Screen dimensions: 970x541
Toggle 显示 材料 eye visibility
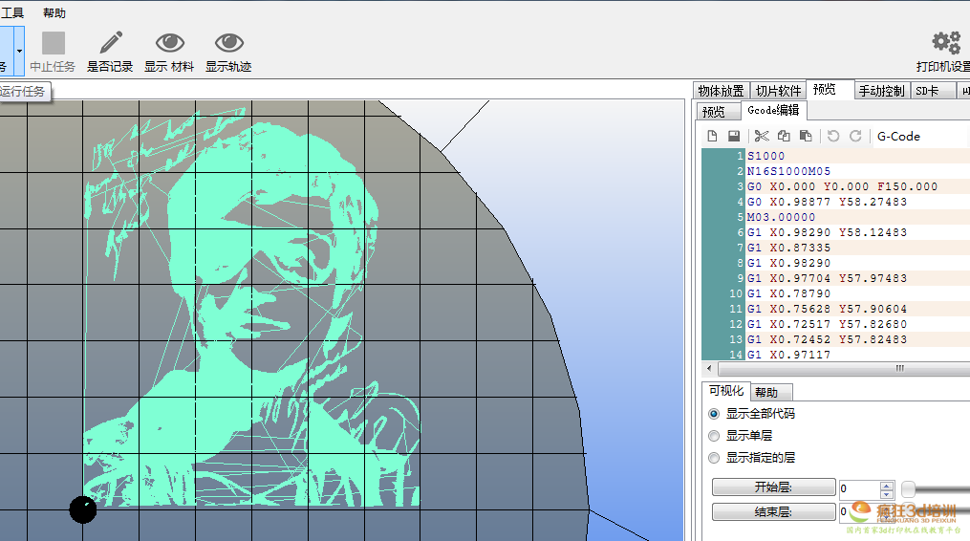(x=169, y=52)
